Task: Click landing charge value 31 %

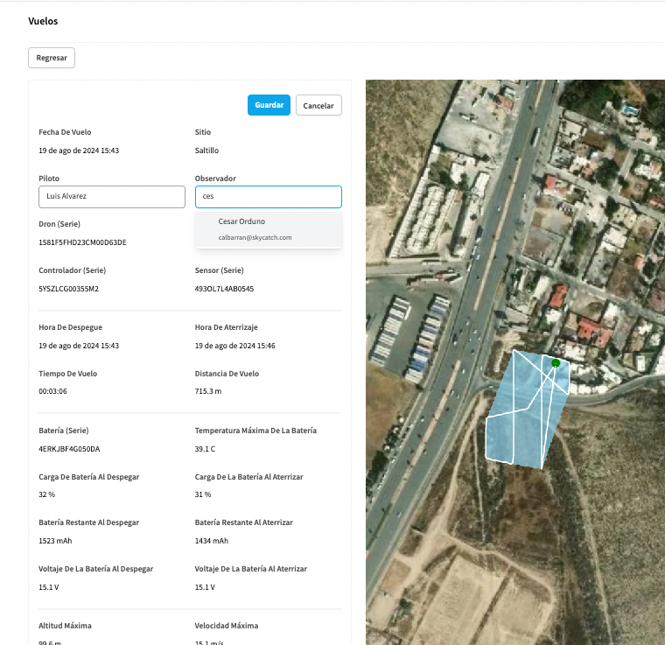Action: coord(203,494)
